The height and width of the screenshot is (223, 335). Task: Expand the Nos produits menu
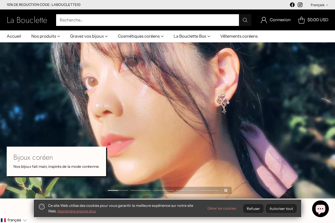tap(46, 36)
